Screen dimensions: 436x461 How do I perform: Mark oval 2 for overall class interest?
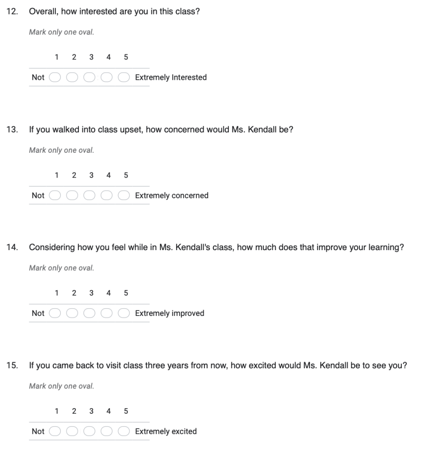(72, 78)
